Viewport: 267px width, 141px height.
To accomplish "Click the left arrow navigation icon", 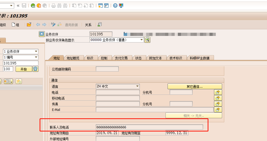I will point(38,25).
